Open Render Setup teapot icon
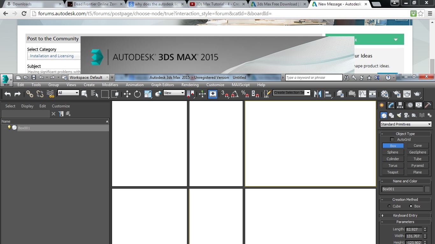This screenshot has width=435, height=244. click(397, 94)
